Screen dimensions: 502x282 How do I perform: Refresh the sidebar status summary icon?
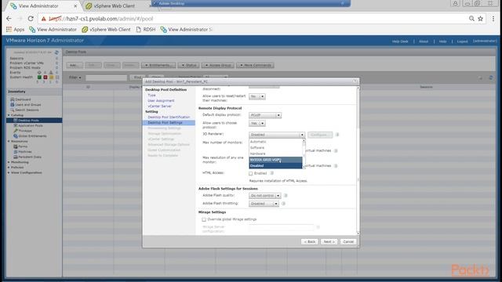pos(56,52)
